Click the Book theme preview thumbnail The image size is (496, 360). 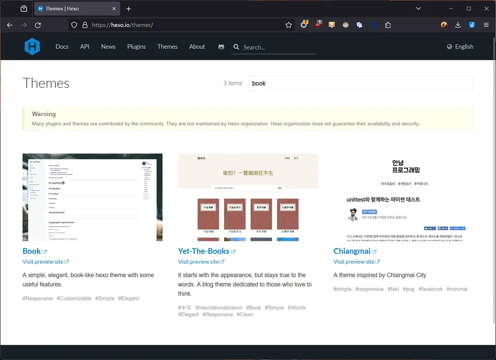[x=92, y=197]
